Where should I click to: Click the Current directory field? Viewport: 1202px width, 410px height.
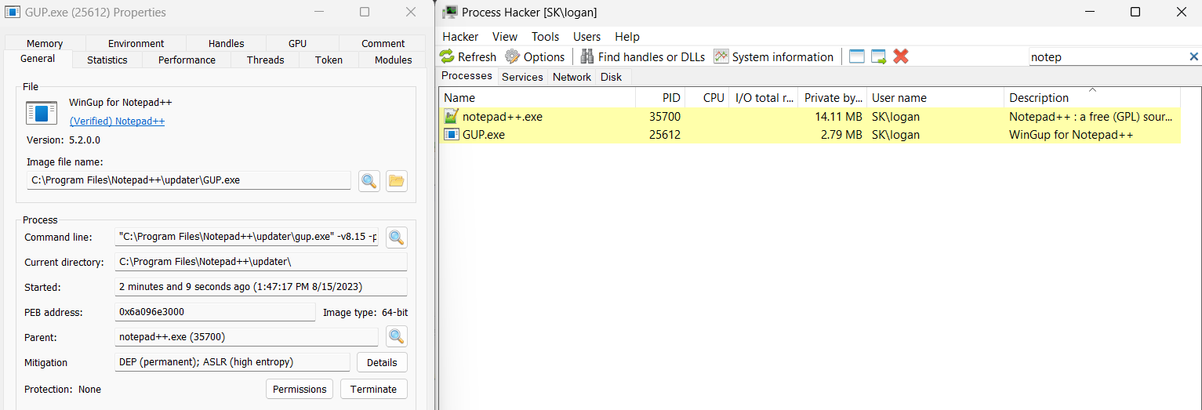(261, 262)
